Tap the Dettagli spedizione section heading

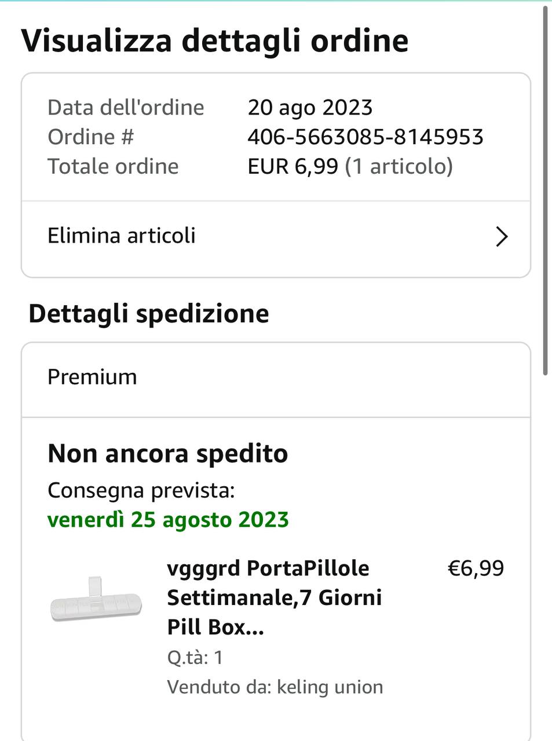pyautogui.click(x=149, y=314)
